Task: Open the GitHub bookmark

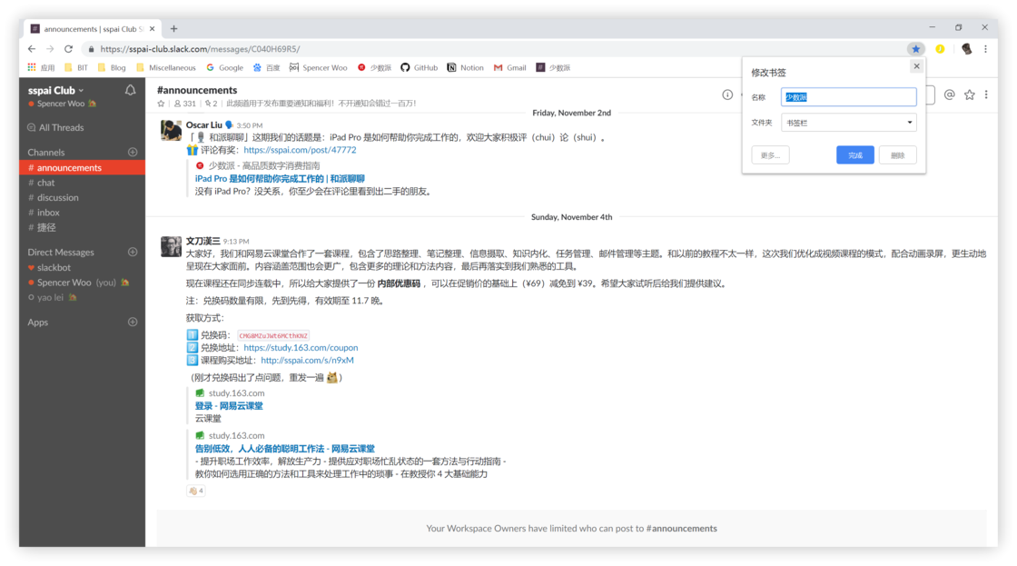Action: pyautogui.click(x=419, y=67)
